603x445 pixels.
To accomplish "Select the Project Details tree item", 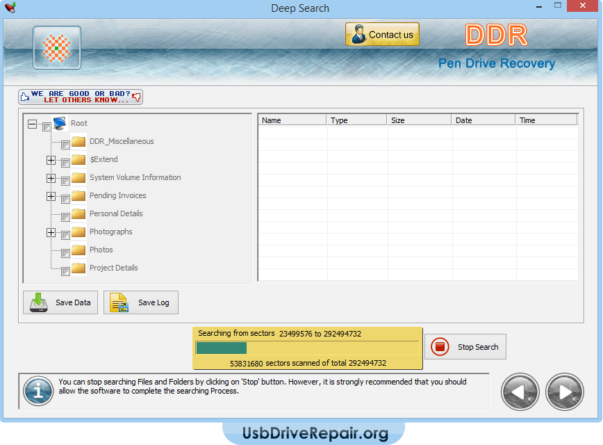I will click(x=113, y=268).
